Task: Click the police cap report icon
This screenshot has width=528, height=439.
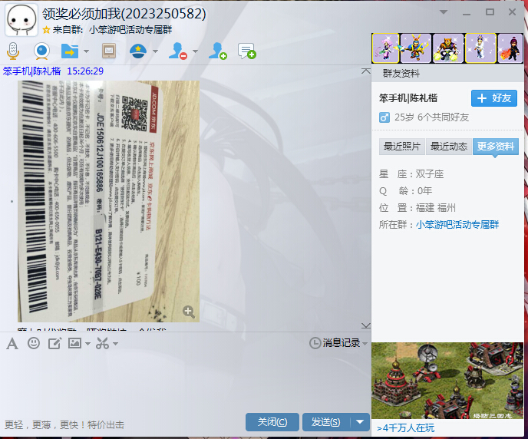Action: point(138,51)
